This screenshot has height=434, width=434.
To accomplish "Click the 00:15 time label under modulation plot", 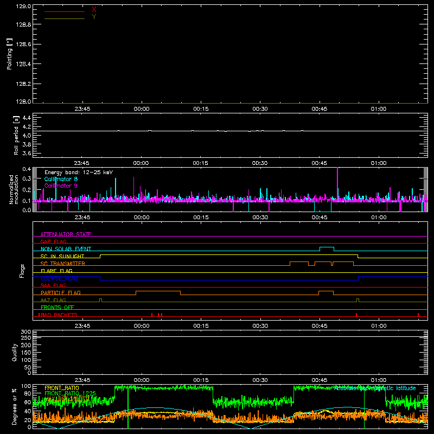I will 201,218.
